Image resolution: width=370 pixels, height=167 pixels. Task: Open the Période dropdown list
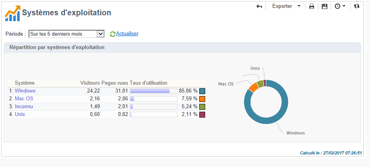(x=67, y=34)
